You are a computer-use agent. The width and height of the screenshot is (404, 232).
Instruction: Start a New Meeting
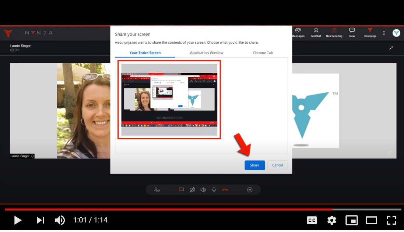click(x=334, y=33)
